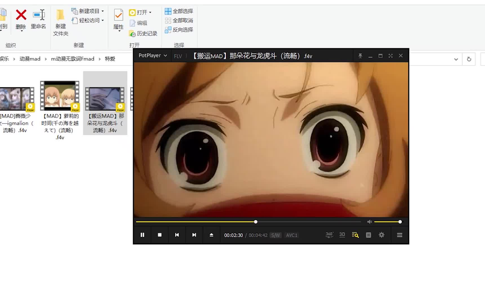Open the 轻松访问 dropdown
Image resolution: width=485 pixels, height=303 pixels.
pyautogui.click(x=88, y=20)
